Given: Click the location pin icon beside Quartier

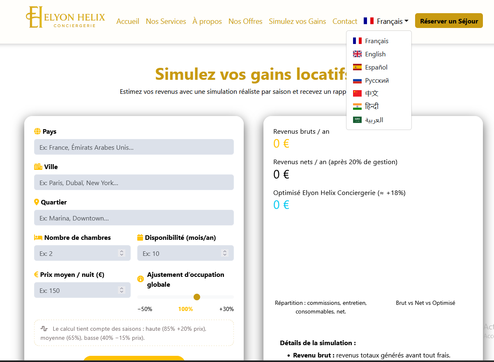Looking at the screenshot, I should tap(37, 202).
